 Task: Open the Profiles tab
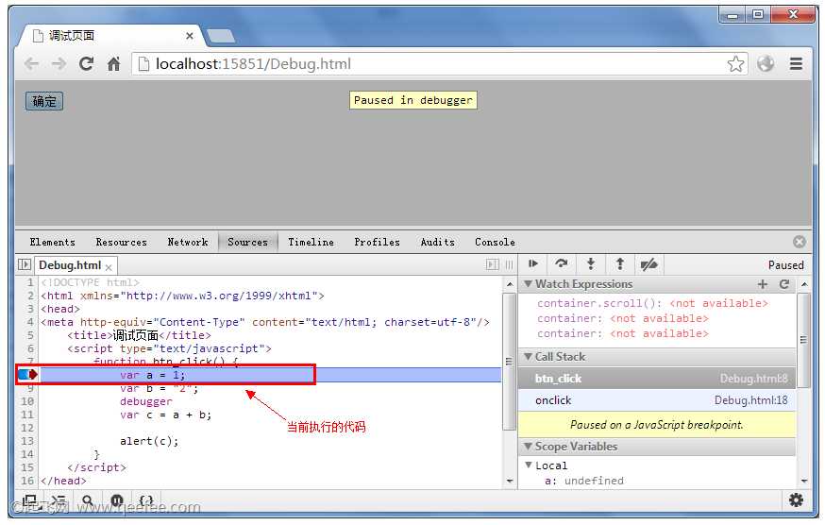[377, 242]
